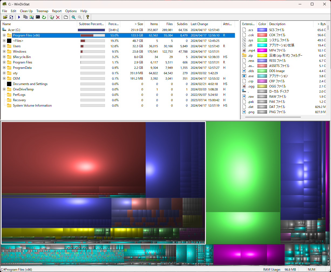331x272 pixels.
Task: Click the green Refresh Selected icon
Action: [44, 17]
